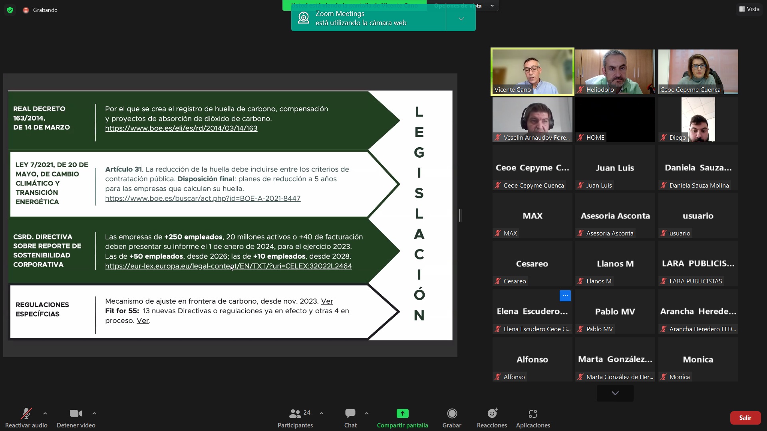Expand the webcam notification chevron
The width and height of the screenshot is (767, 431).
[x=461, y=19]
